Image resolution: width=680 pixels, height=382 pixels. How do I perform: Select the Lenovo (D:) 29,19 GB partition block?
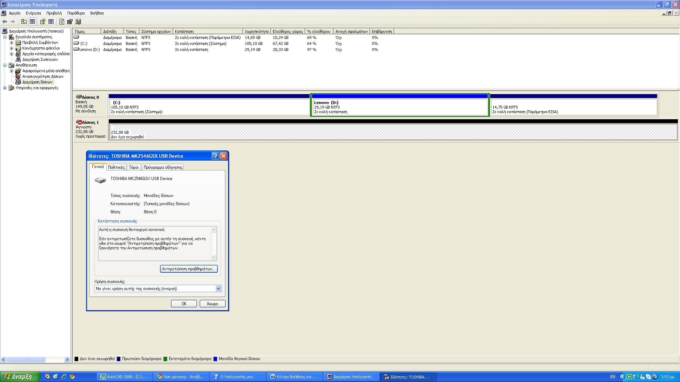click(x=400, y=105)
